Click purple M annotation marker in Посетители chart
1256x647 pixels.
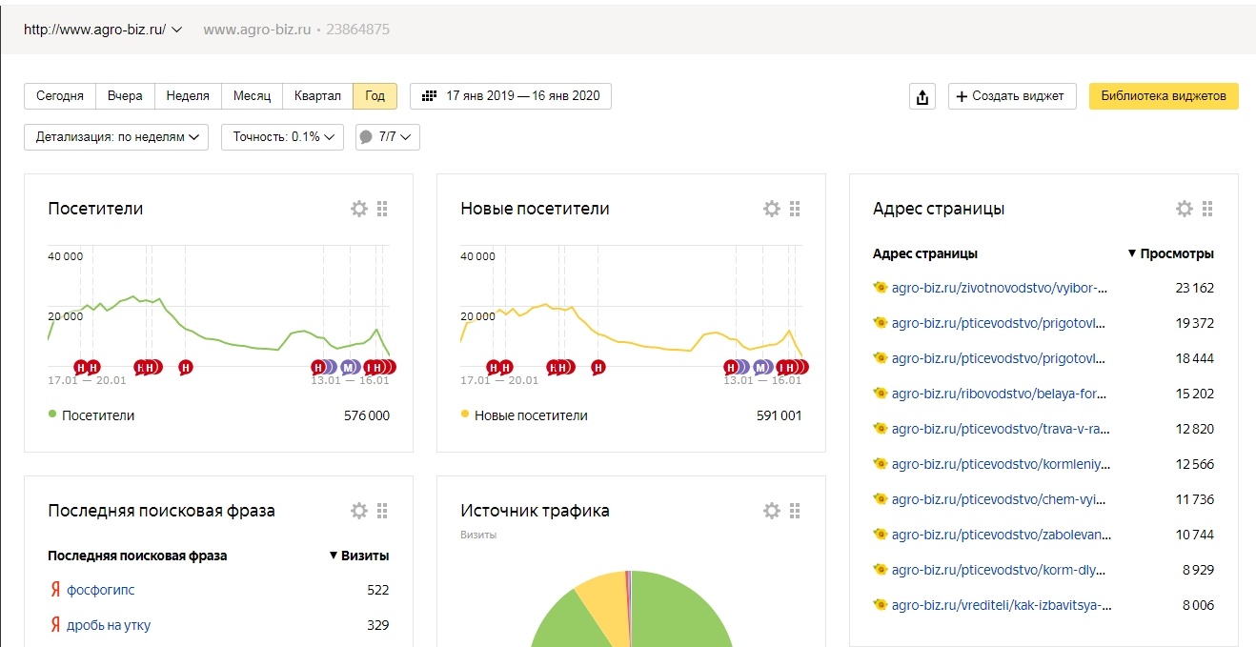click(349, 367)
